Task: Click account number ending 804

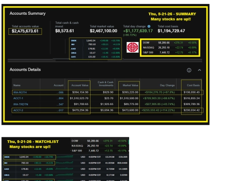Action: click(x=60, y=98)
